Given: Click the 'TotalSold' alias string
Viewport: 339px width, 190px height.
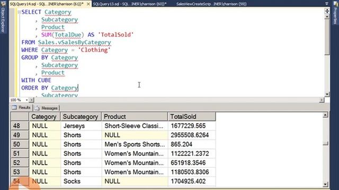Looking at the screenshot, I should 115,35.
